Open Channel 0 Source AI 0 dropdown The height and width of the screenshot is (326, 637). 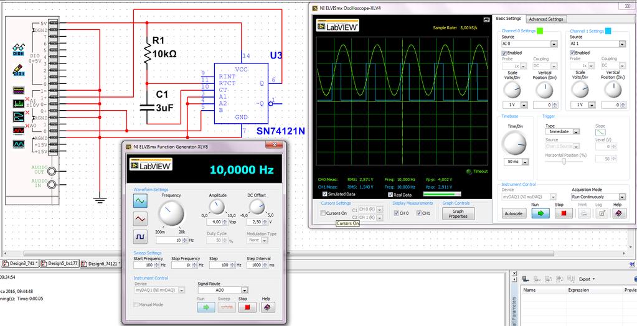point(554,44)
